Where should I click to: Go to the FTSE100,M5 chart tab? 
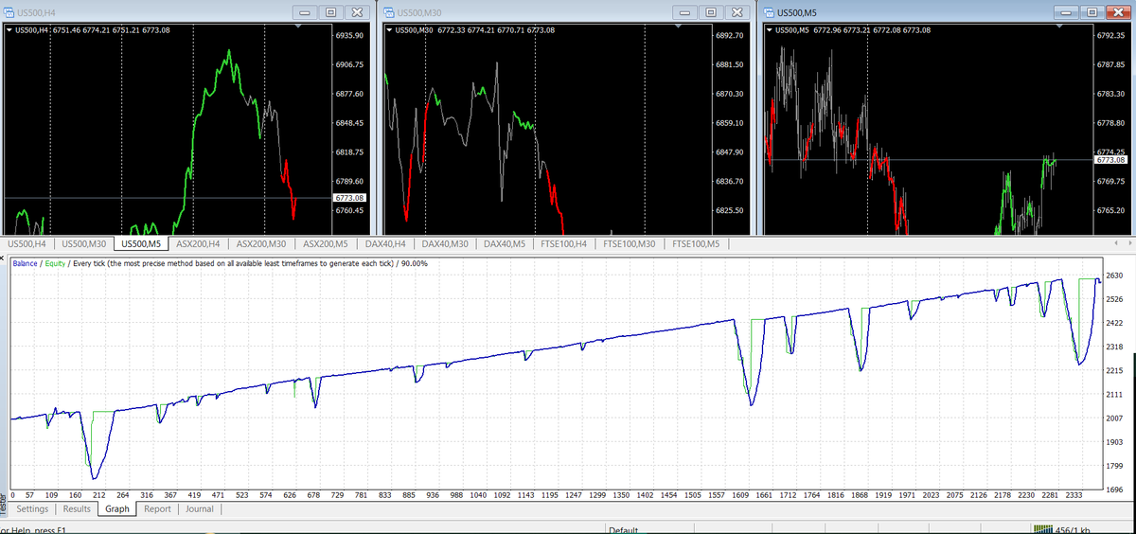pos(696,244)
